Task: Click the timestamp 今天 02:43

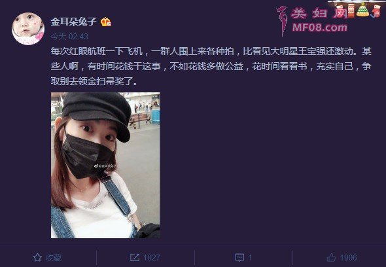Action: (x=69, y=37)
